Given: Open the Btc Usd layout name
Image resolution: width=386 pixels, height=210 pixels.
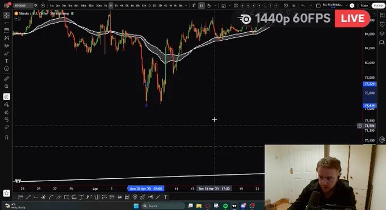Looking at the screenshot, I should pos(333,5).
